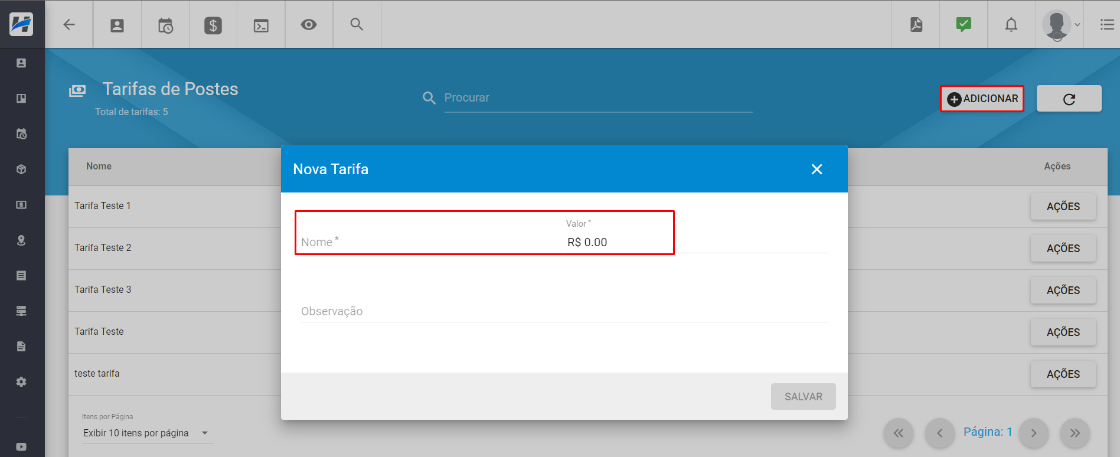Open the items per page dropdown
Image resolution: width=1120 pixels, height=457 pixels.
point(147,433)
